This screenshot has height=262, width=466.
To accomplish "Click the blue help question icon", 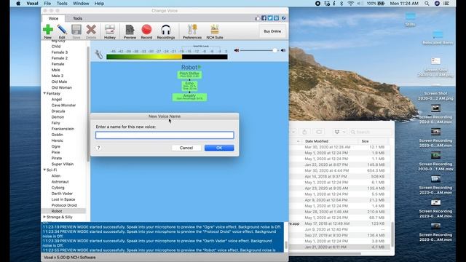I will pos(283,18).
